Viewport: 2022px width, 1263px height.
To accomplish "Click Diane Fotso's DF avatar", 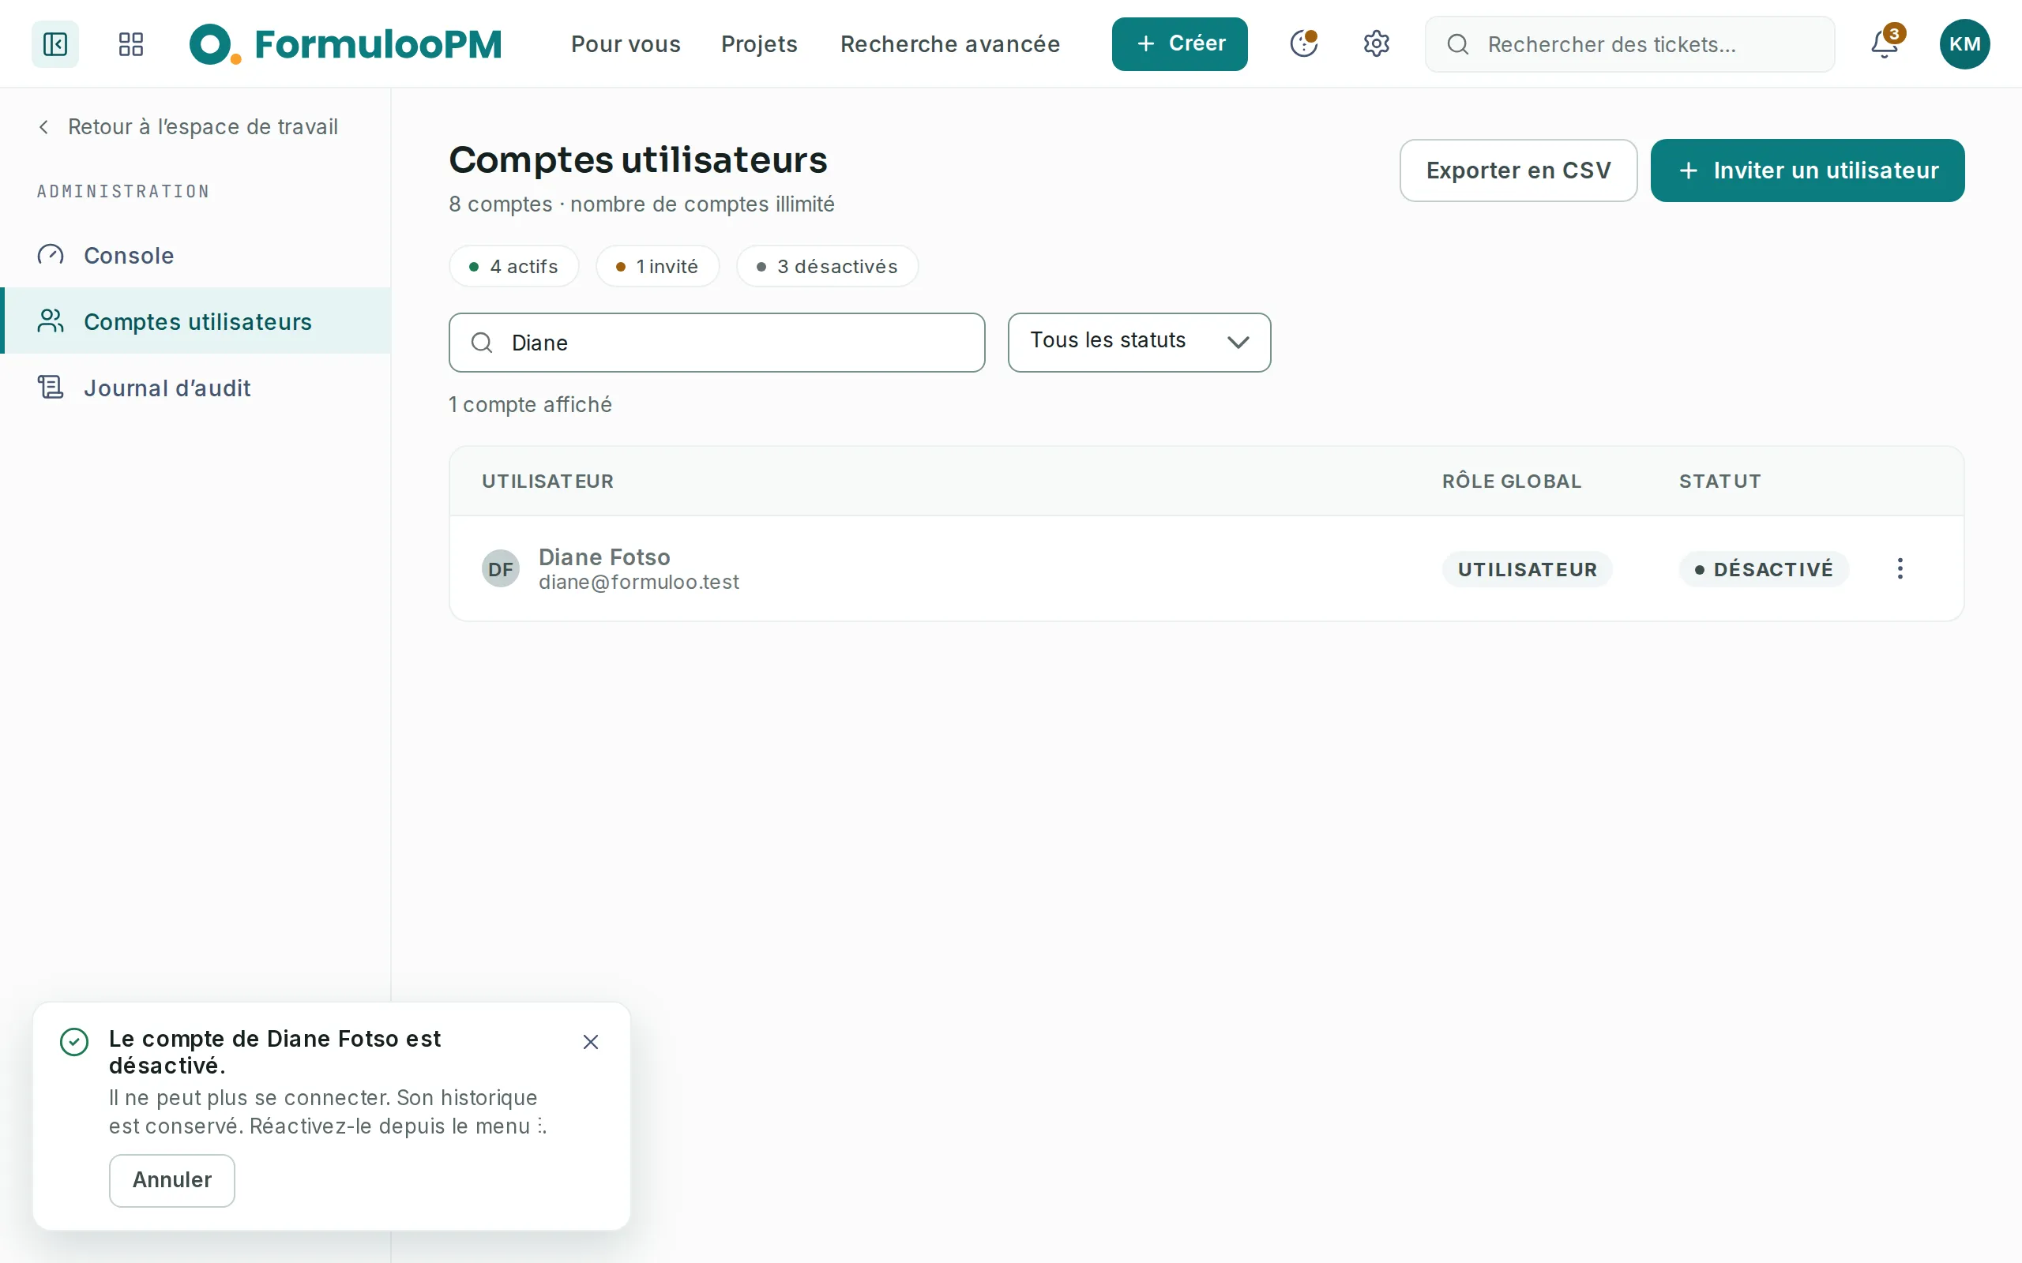I will 501,569.
